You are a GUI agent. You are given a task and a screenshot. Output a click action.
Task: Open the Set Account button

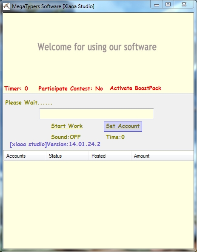[123, 127]
